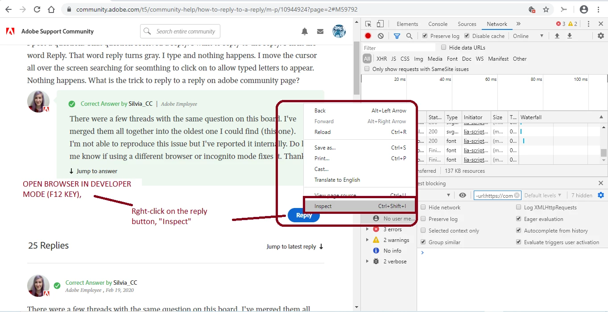This screenshot has width=608, height=312.
Task: Toggle the console live expression eye icon
Action: 463,196
